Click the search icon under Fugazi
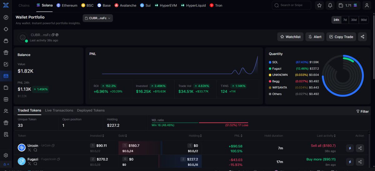 tap(35, 164)
